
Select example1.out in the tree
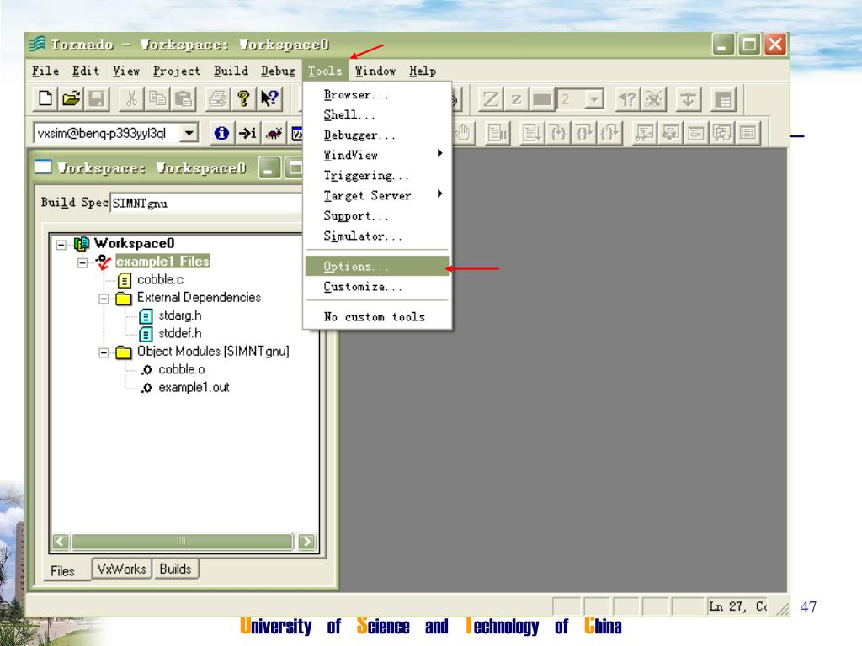pyautogui.click(x=194, y=388)
